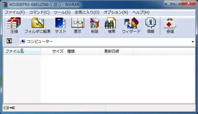Image resolution: width=198 pixels, height=114 pixels.
Task: Launch the ウィザード (wizard) tool
Action: pos(131,25)
